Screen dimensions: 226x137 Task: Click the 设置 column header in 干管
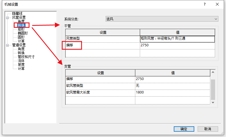pyautogui.click(x=103, y=32)
